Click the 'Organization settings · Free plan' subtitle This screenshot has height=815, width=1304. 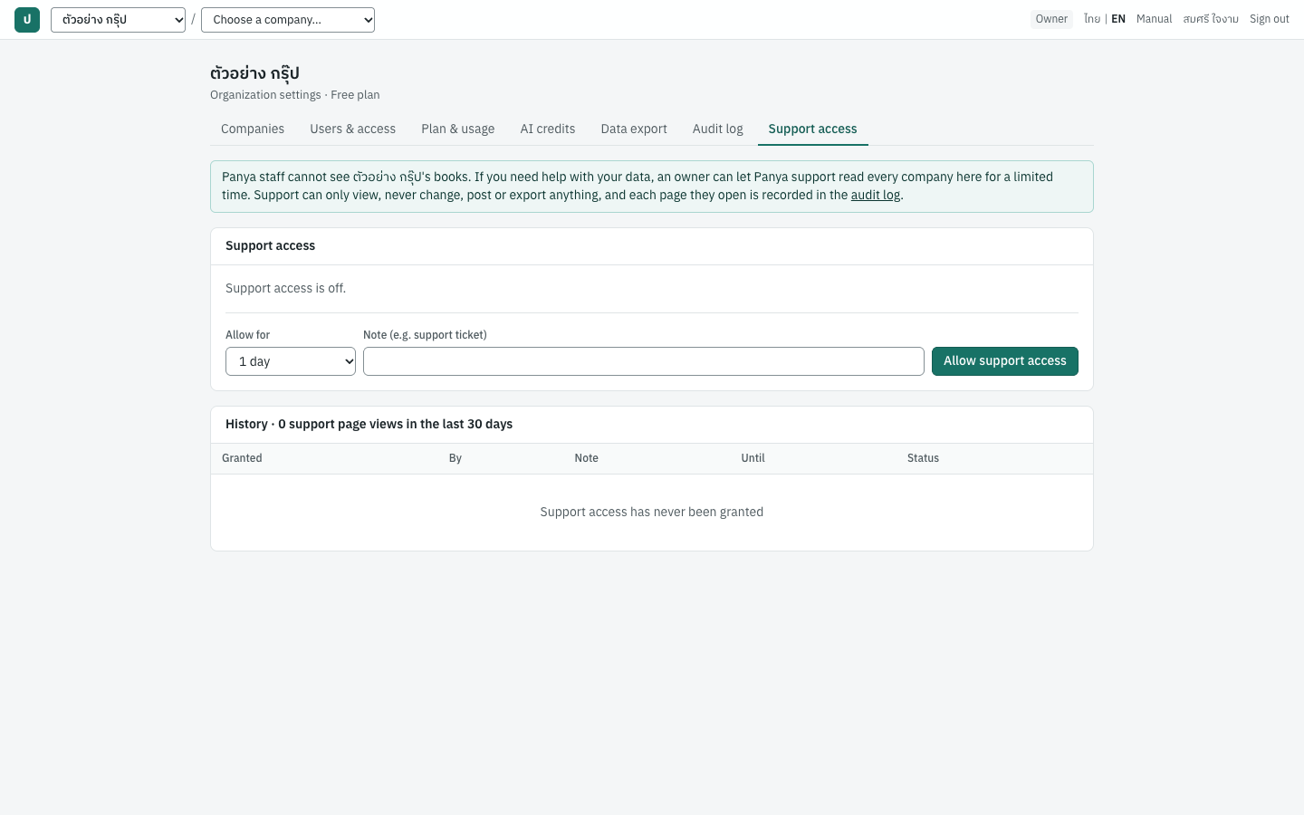[295, 95]
